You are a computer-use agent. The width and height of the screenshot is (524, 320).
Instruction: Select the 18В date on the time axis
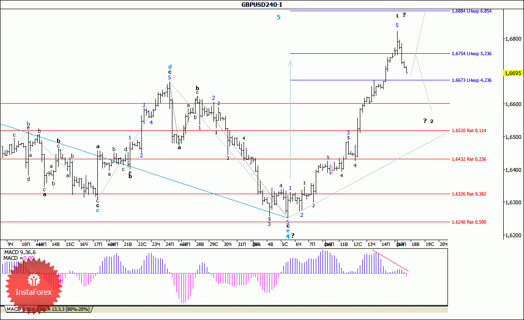[x=416, y=244]
